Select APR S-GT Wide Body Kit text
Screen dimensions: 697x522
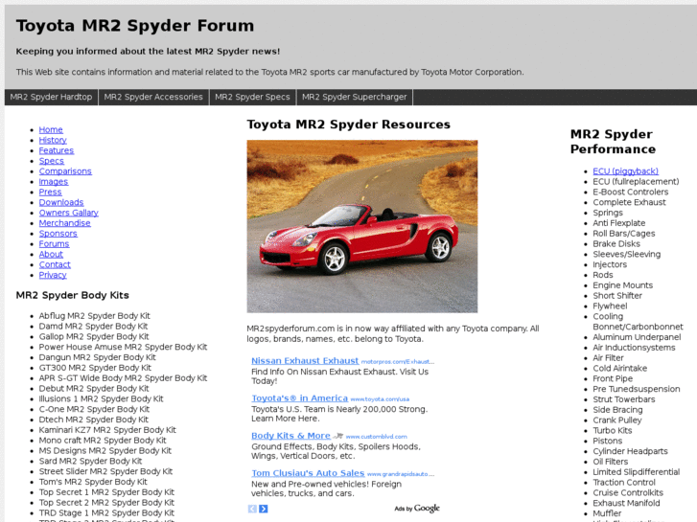click(123, 378)
